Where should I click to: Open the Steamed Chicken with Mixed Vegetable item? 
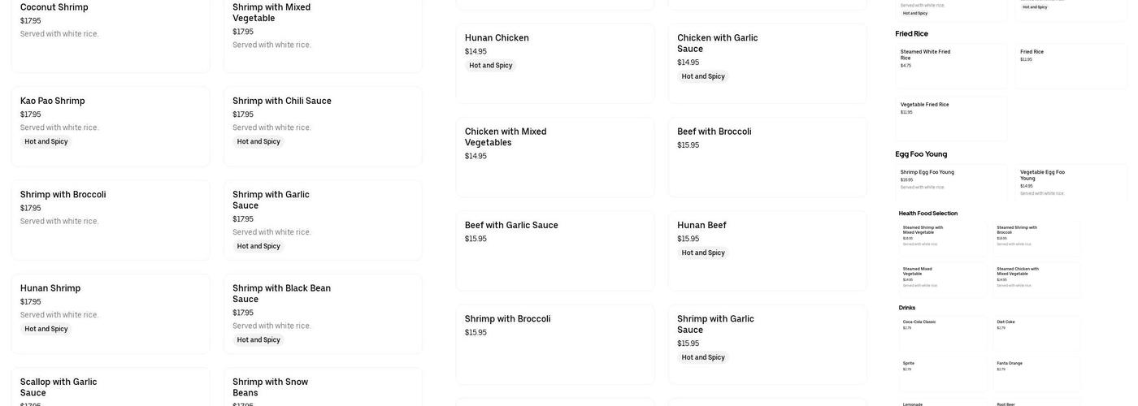[x=1037, y=279]
